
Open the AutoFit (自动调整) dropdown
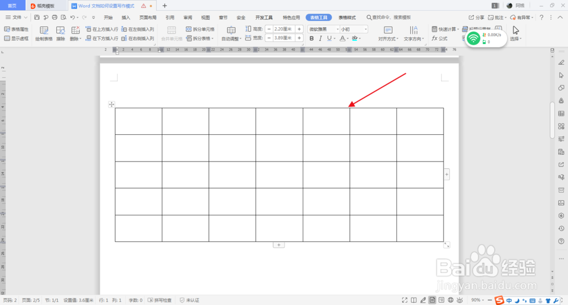pyautogui.click(x=231, y=33)
